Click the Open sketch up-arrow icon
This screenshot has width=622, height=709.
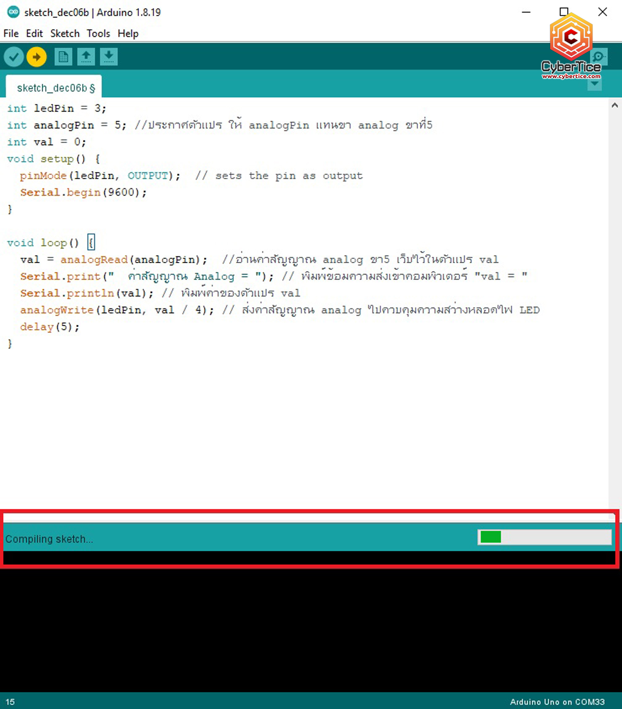(86, 57)
